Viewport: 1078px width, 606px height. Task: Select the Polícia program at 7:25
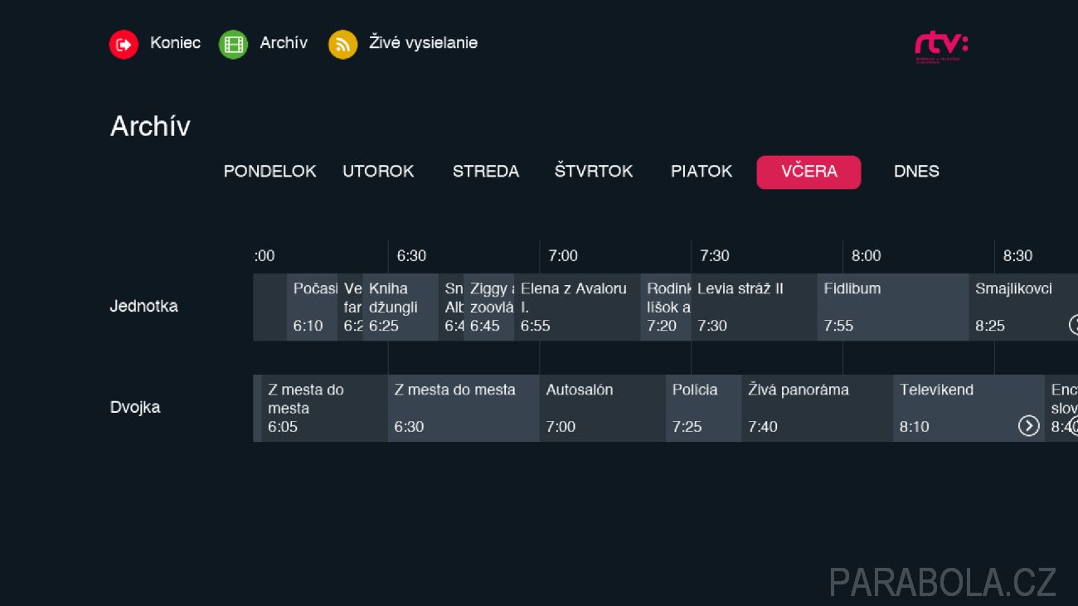704,408
